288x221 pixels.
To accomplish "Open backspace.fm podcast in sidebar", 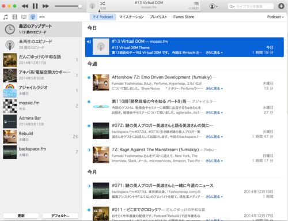I will click(x=41, y=152).
